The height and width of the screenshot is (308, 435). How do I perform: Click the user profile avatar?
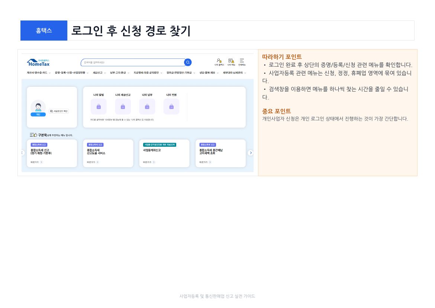point(38,107)
